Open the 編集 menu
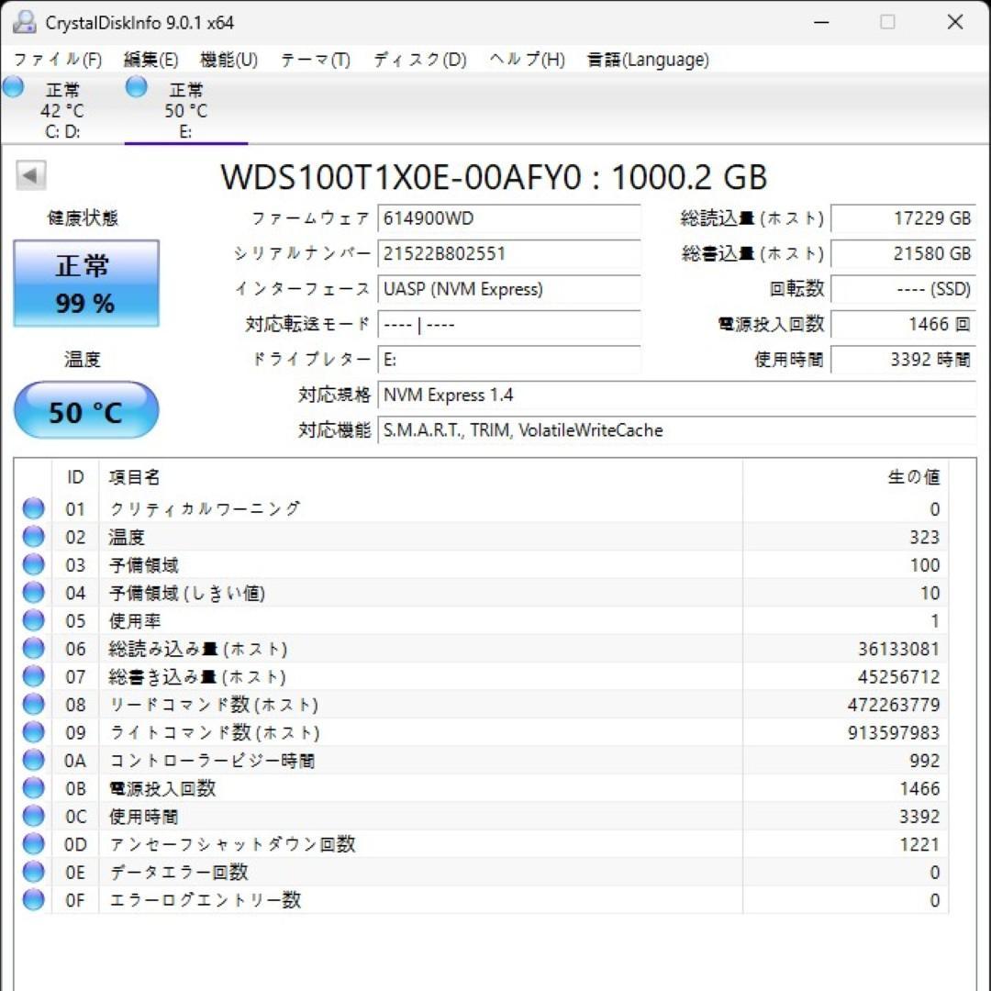 148,59
